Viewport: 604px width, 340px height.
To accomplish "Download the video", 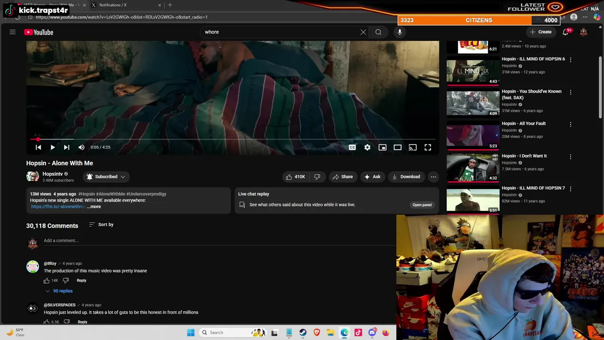I will click(x=406, y=177).
